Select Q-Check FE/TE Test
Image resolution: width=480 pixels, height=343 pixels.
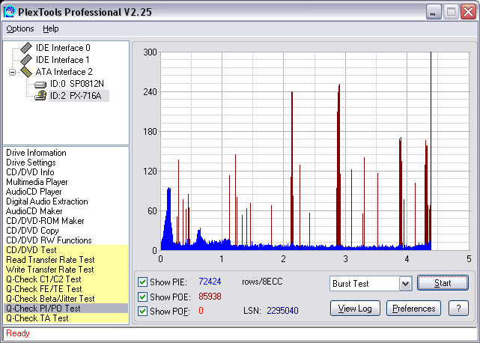tap(66, 289)
